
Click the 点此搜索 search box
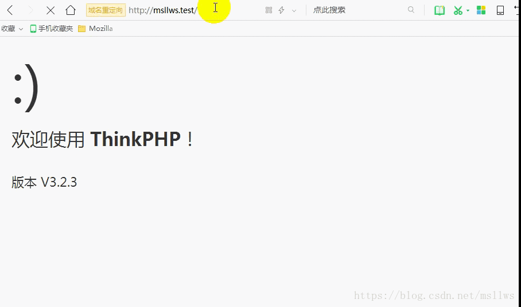356,10
